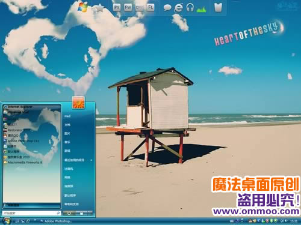Image resolution: width=301 pixels, height=225 pixels.
Task: Click the power sleep button in Start menu
Action: tap(69, 214)
